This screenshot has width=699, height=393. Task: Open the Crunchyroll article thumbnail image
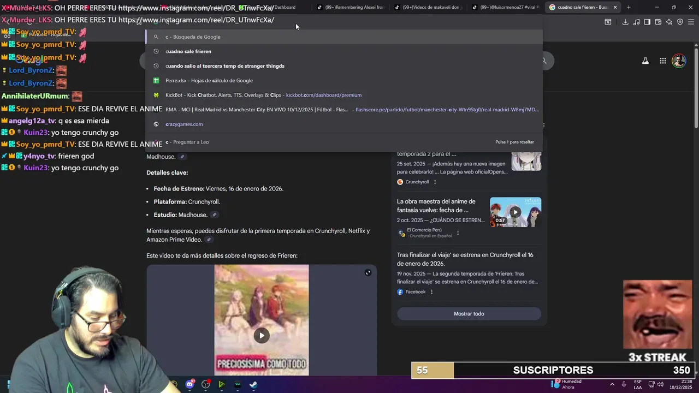tap(526, 162)
